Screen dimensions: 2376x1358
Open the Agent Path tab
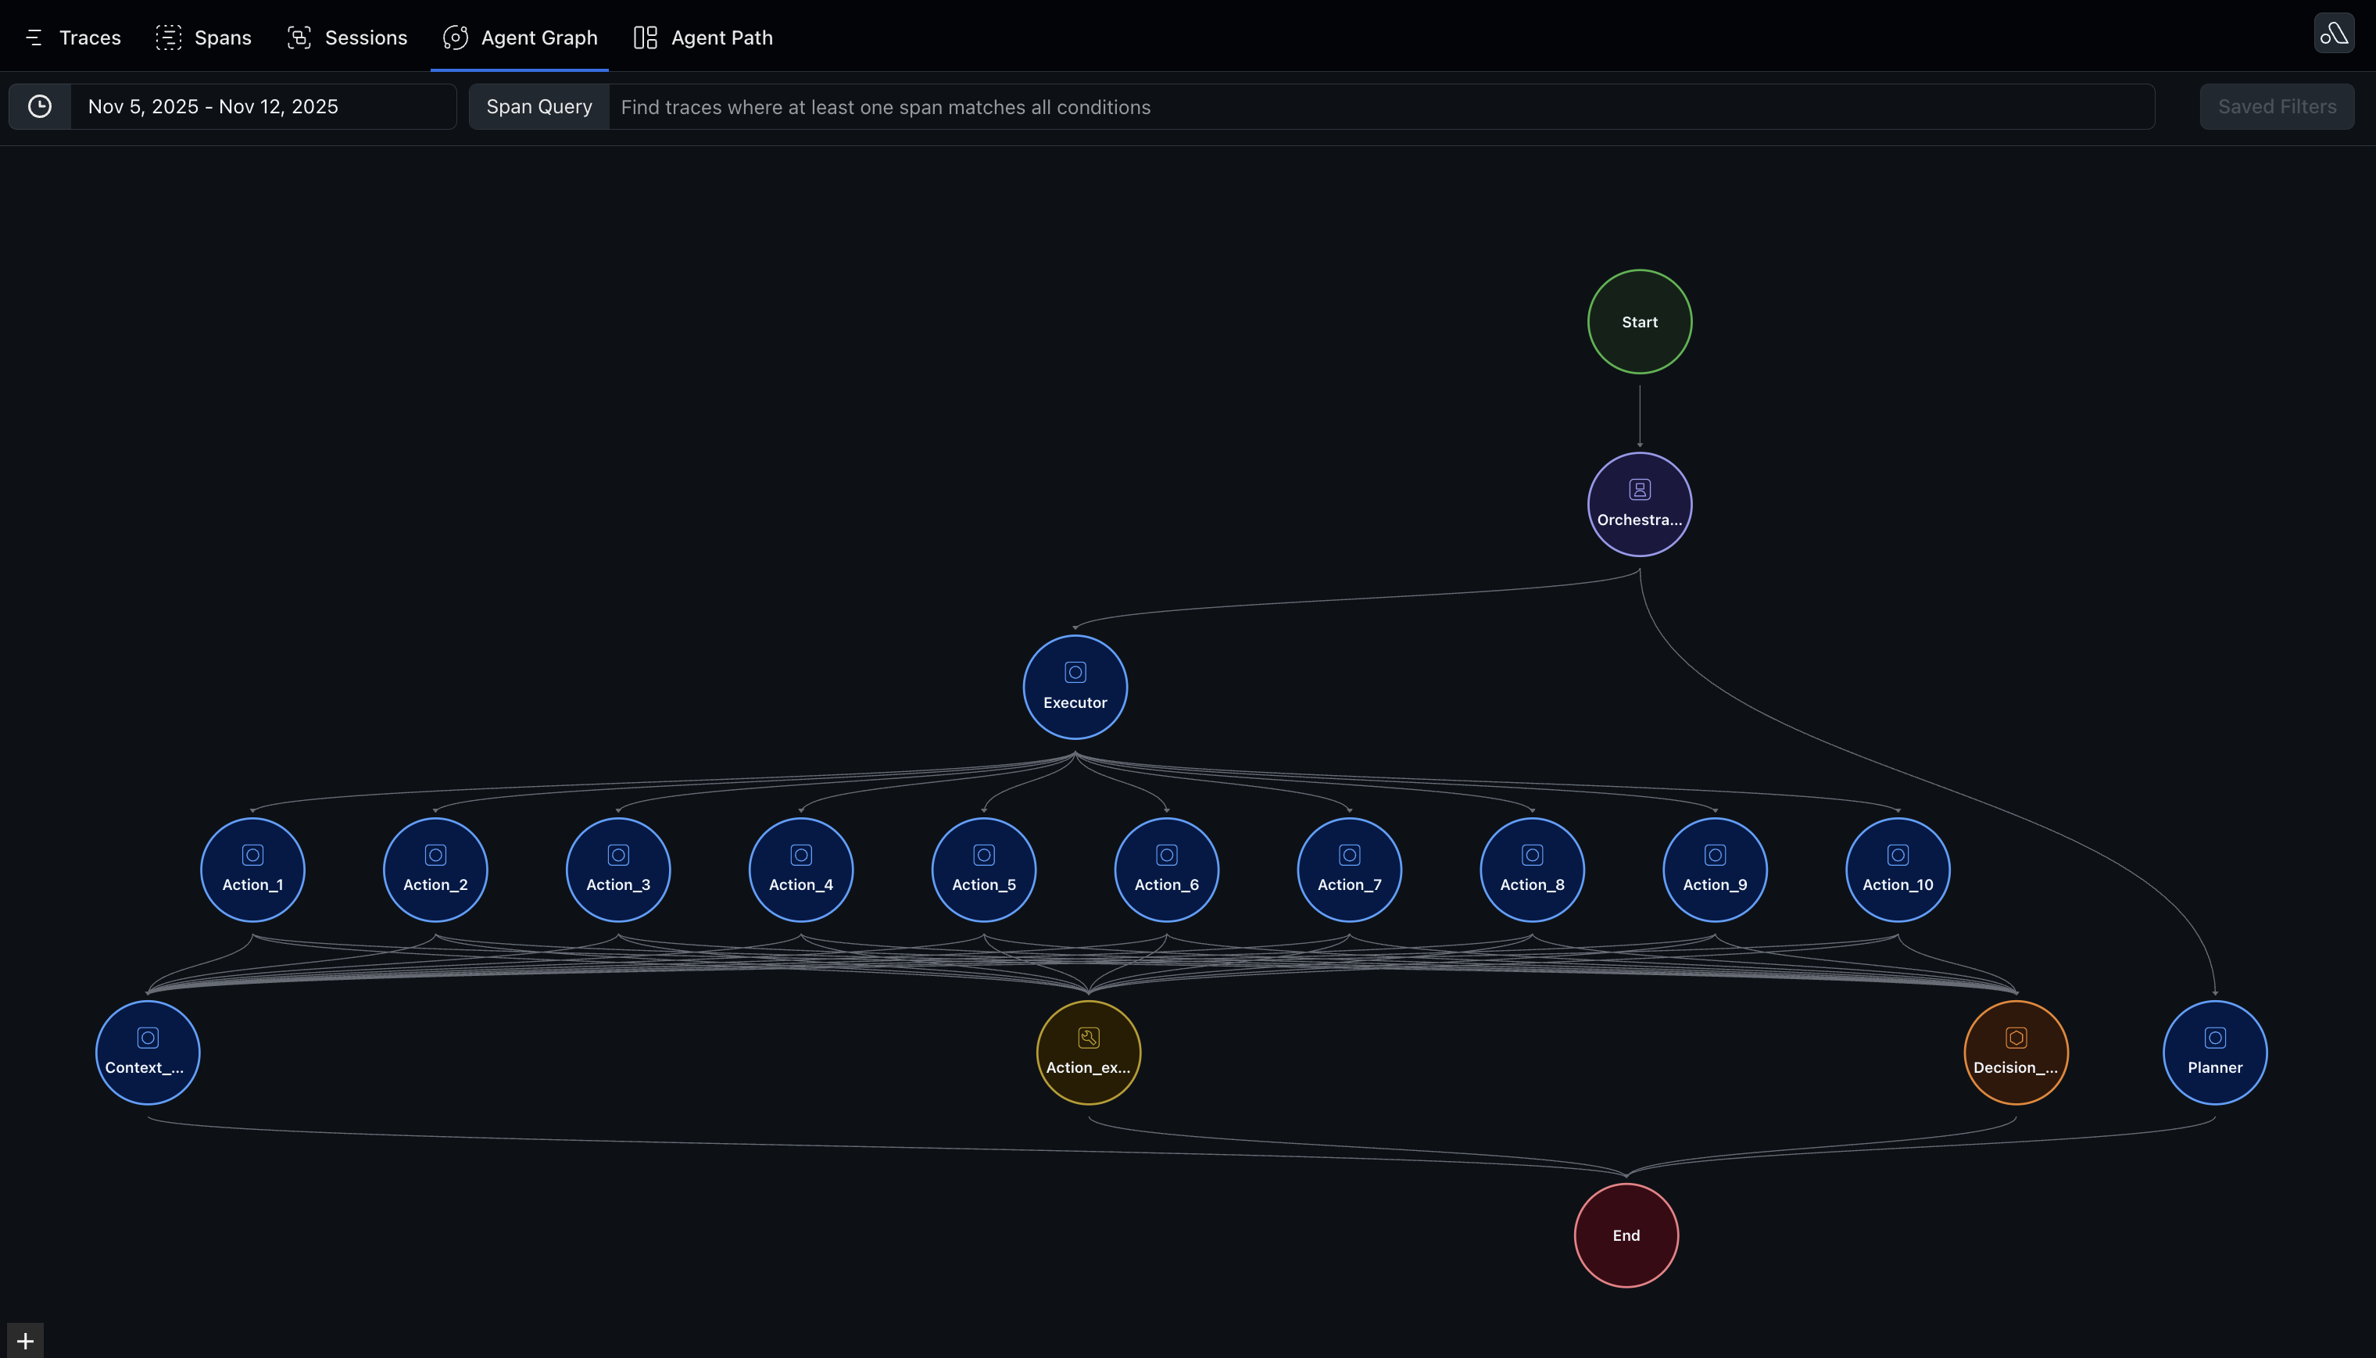pos(703,38)
